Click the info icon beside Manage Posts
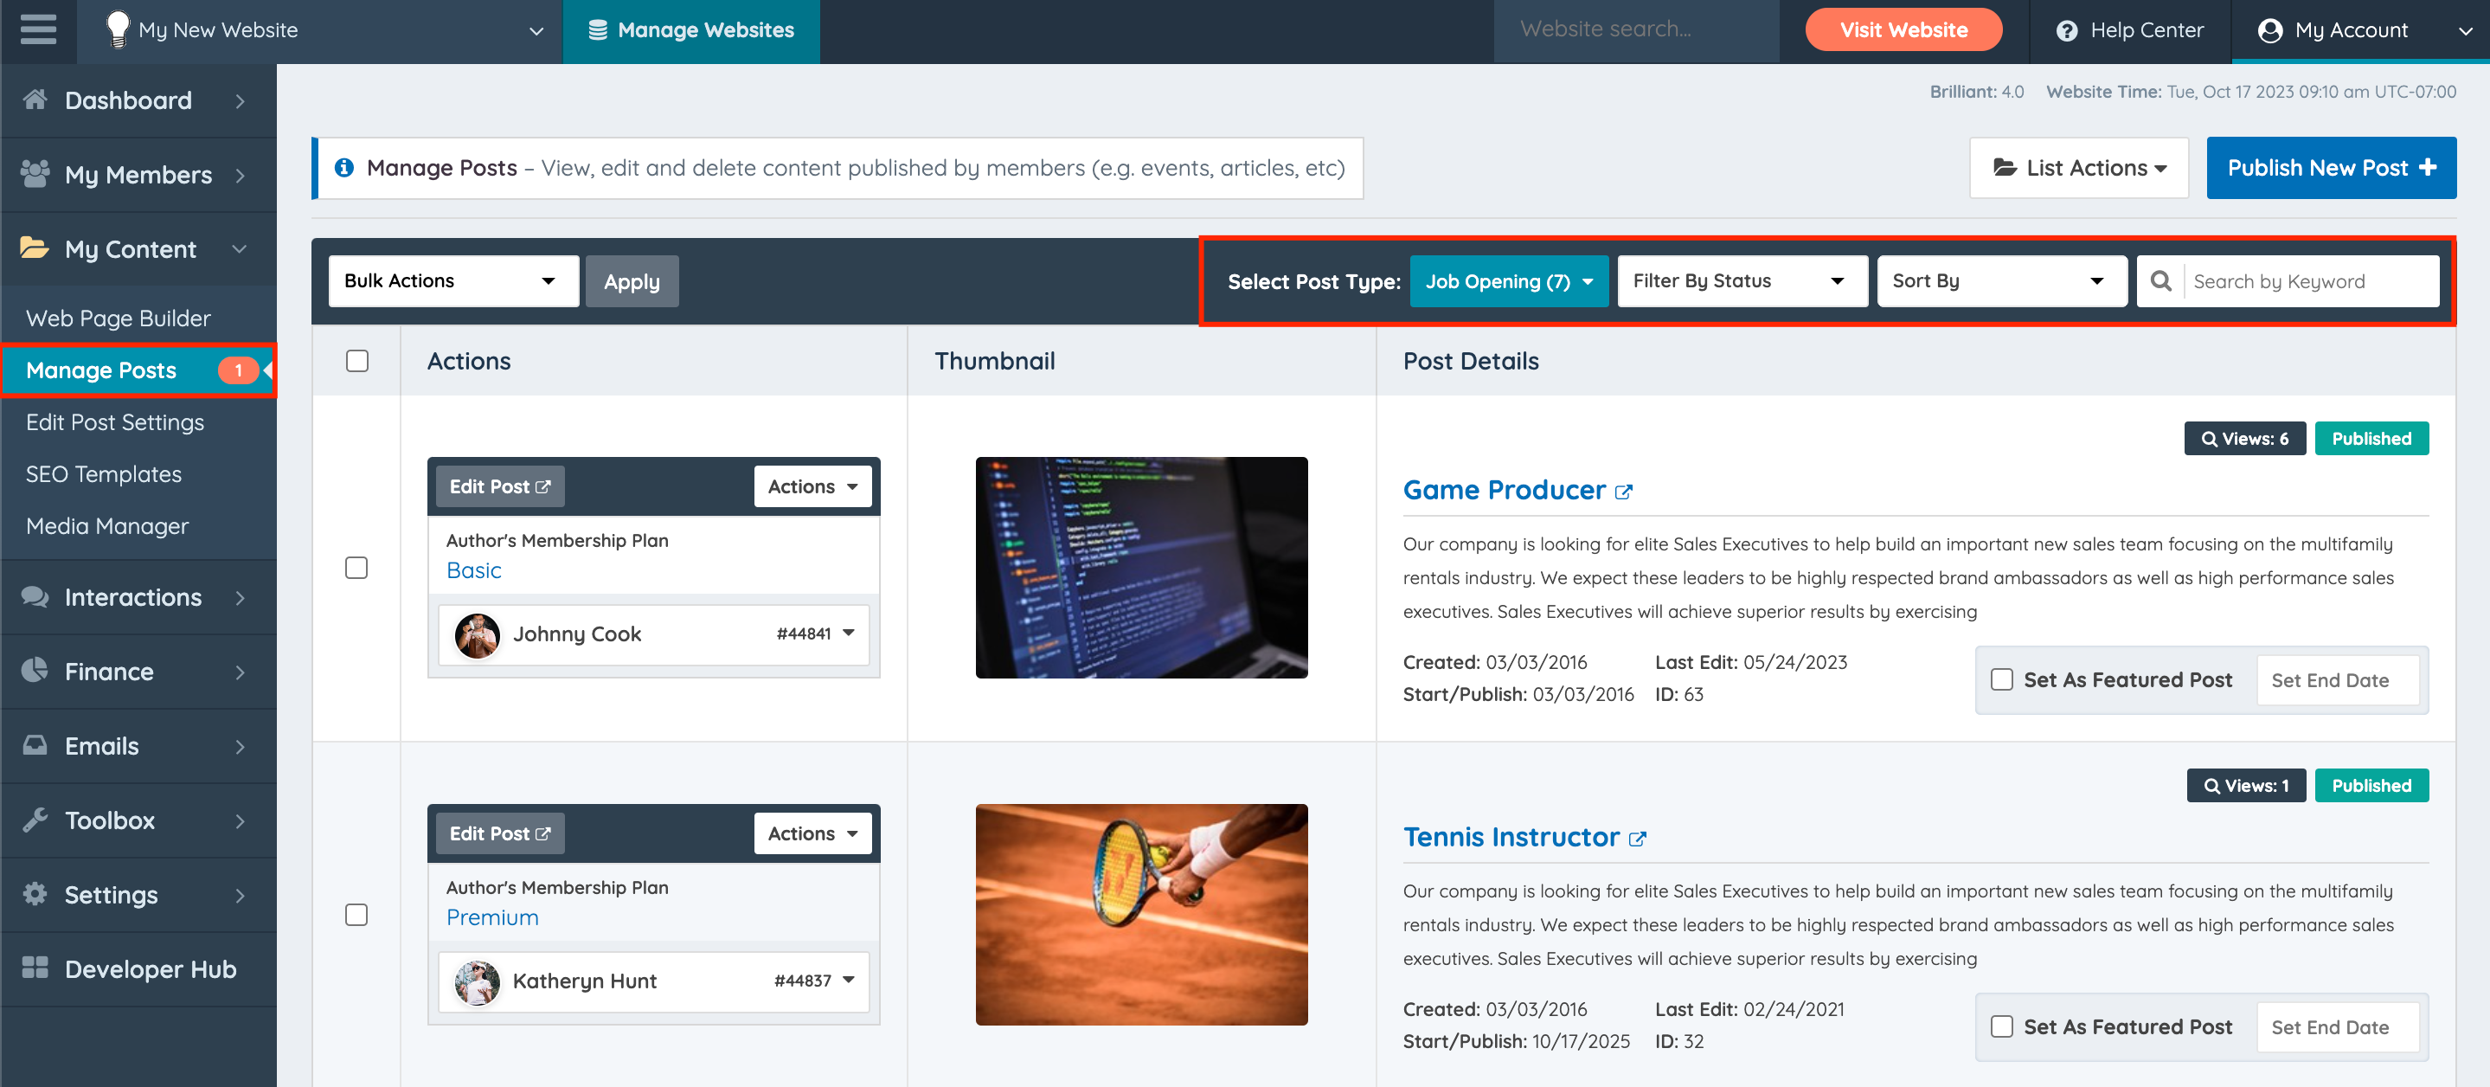 pos(343,168)
